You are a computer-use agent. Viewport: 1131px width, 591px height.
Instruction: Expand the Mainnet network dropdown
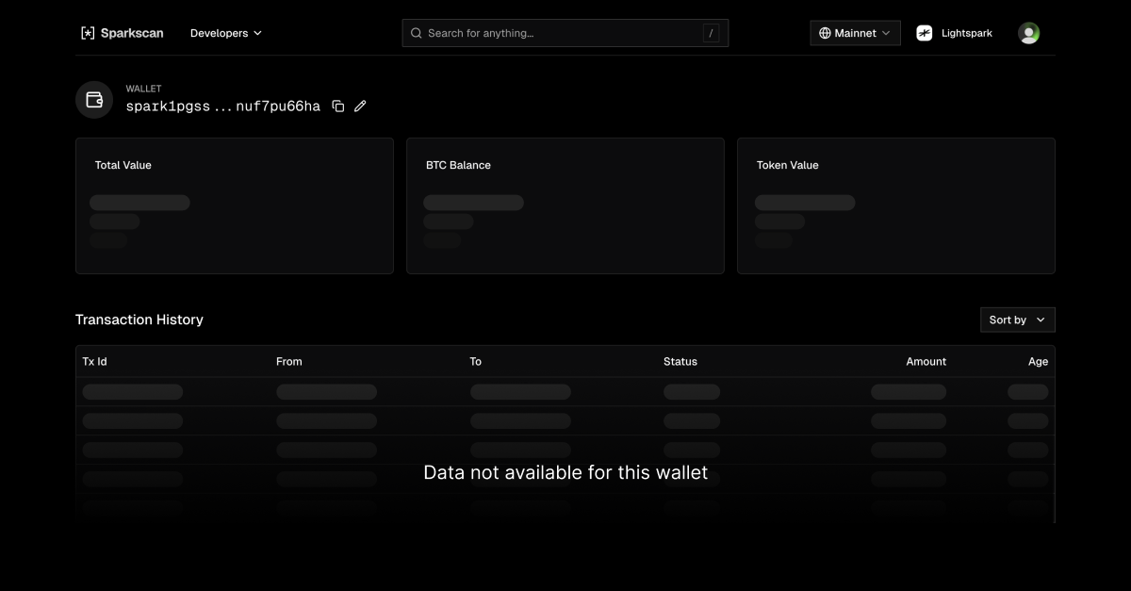tap(855, 33)
